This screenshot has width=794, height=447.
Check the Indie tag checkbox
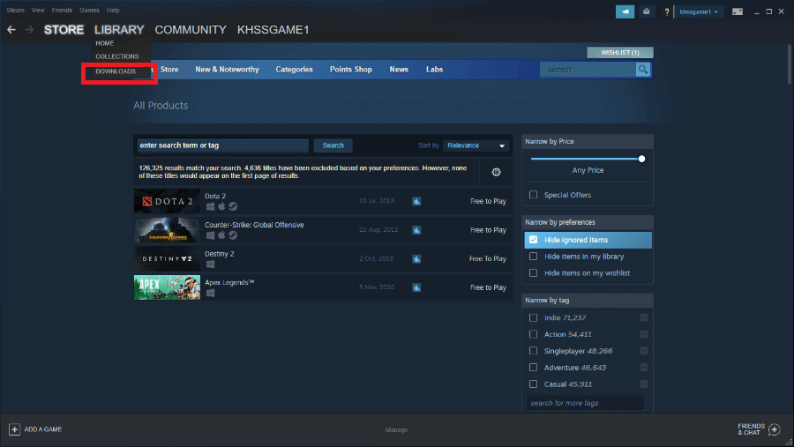[x=533, y=318]
